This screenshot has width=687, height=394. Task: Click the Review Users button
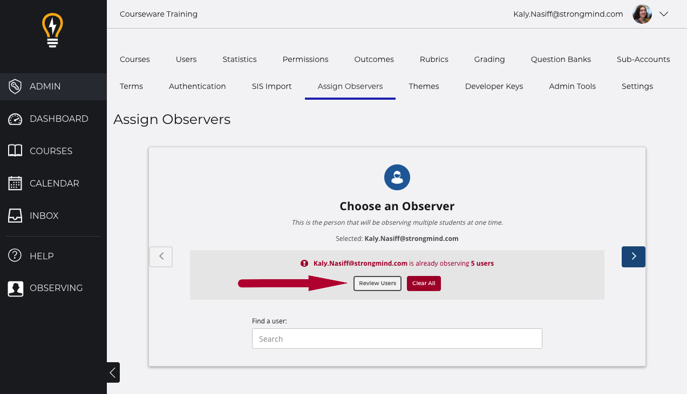(377, 283)
